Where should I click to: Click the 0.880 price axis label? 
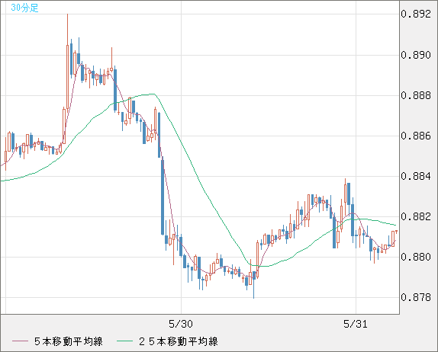click(416, 257)
